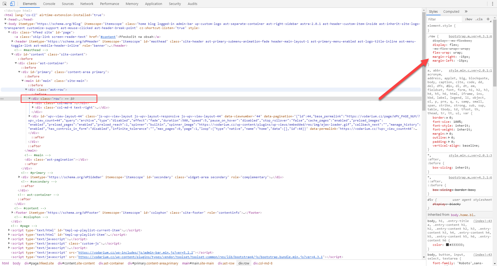Image resolution: width=497 pixels, height=266 pixels.
Task: Switch to the Console tab
Action: click(49, 4)
